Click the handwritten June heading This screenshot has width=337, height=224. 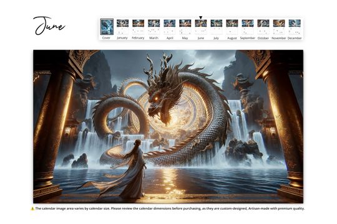pos(49,26)
